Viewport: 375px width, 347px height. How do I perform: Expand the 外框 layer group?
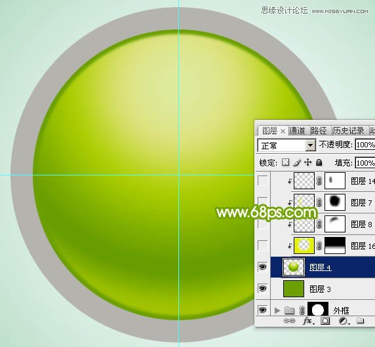point(277,310)
